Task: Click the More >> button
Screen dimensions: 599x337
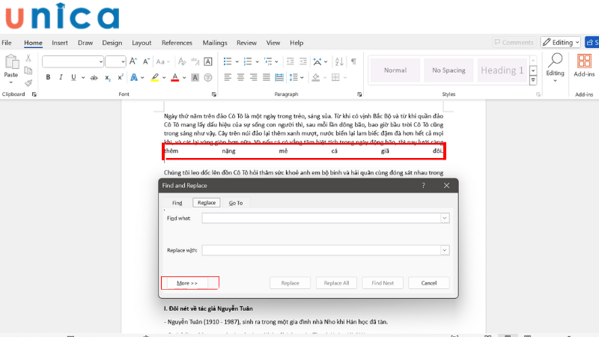Action: click(x=187, y=283)
